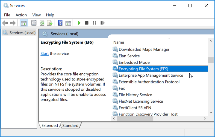
Task: Open the Action menu
Action: [x=21, y=15]
